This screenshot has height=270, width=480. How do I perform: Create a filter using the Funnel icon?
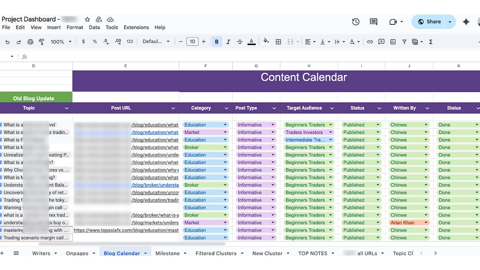point(404,41)
